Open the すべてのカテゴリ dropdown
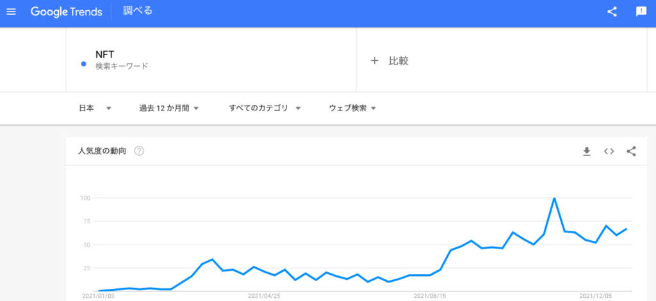 [265, 109]
